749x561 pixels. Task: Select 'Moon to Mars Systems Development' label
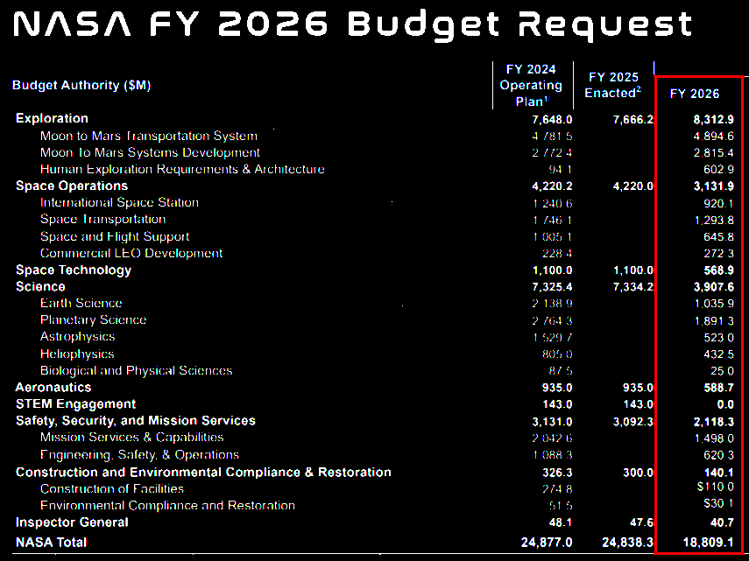point(150,152)
